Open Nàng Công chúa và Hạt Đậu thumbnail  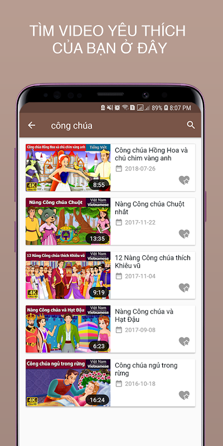[68, 329]
